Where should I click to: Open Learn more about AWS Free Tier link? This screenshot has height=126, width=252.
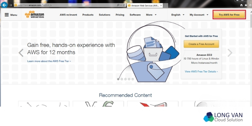coord(49,61)
